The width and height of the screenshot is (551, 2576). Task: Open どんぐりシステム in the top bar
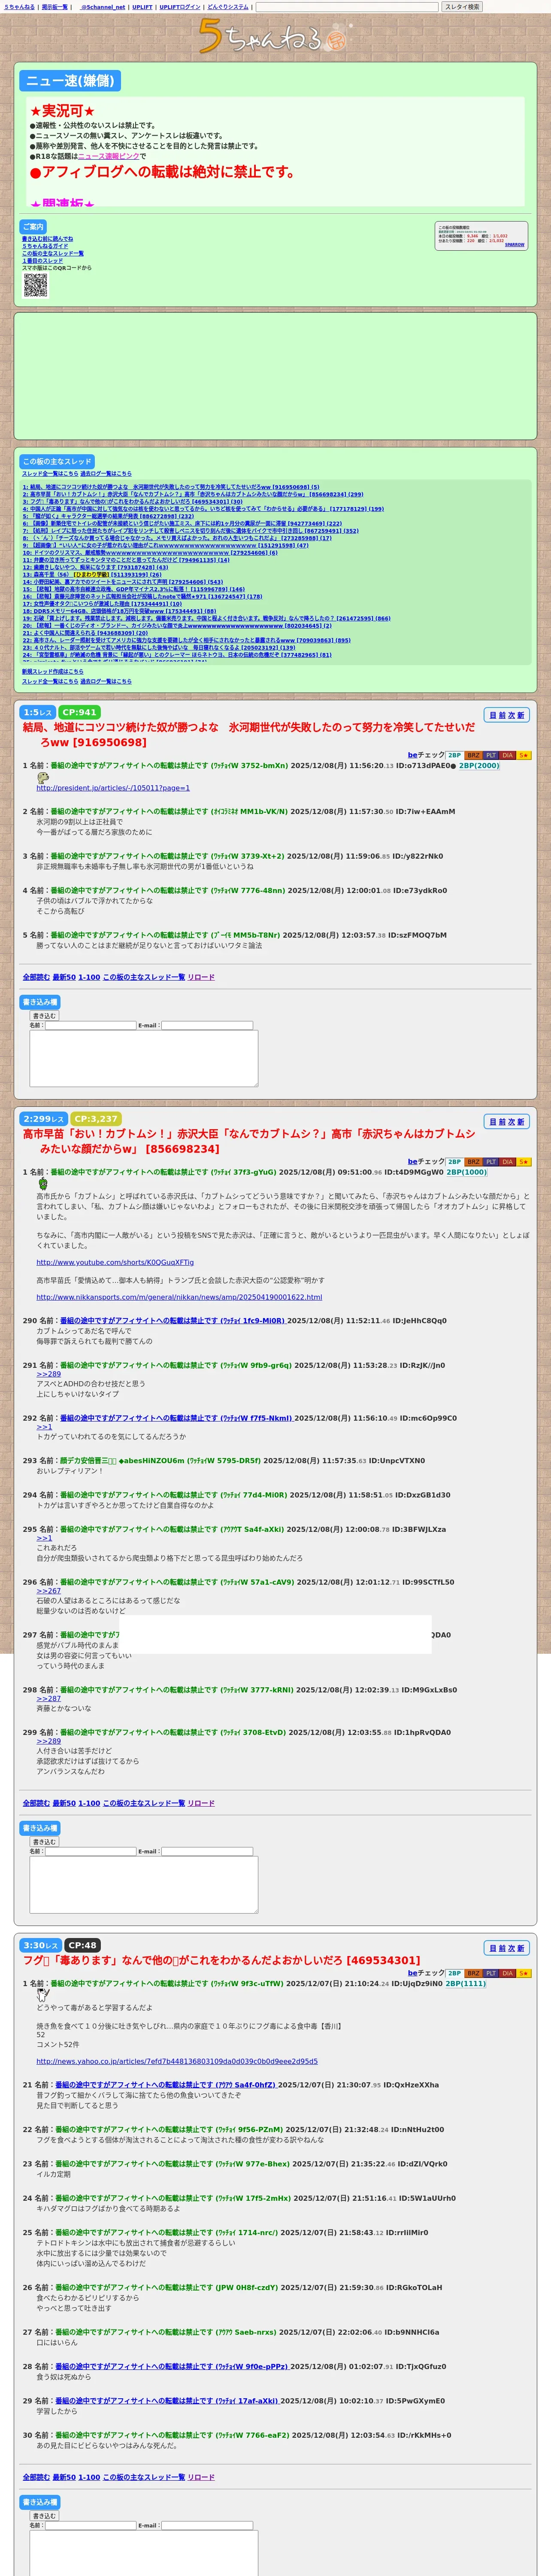pos(228,7)
